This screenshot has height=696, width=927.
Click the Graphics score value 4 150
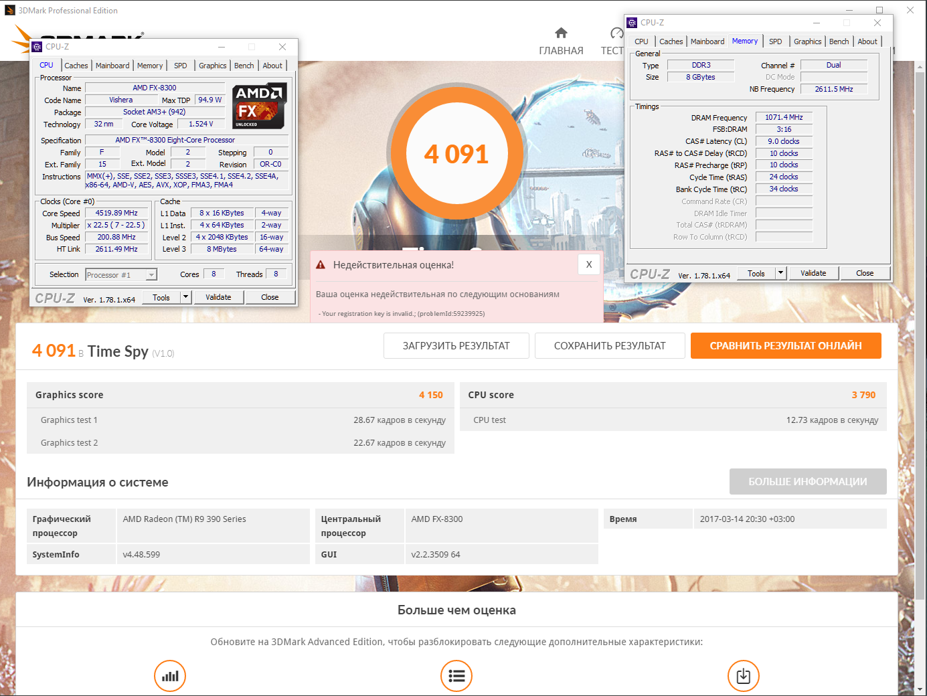pos(431,395)
